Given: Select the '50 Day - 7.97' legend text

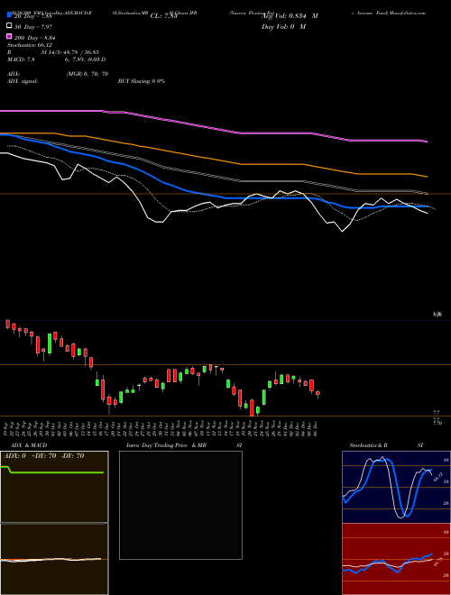Looking at the screenshot, I should coord(33,27).
